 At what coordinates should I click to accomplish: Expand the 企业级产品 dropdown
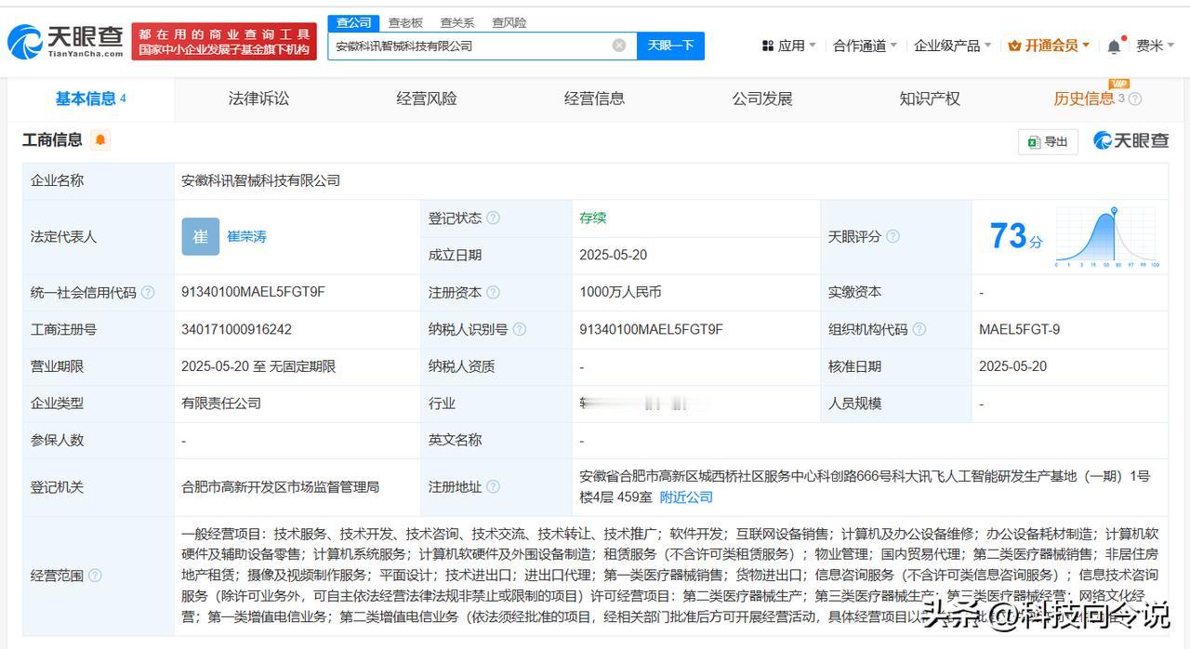pos(953,46)
